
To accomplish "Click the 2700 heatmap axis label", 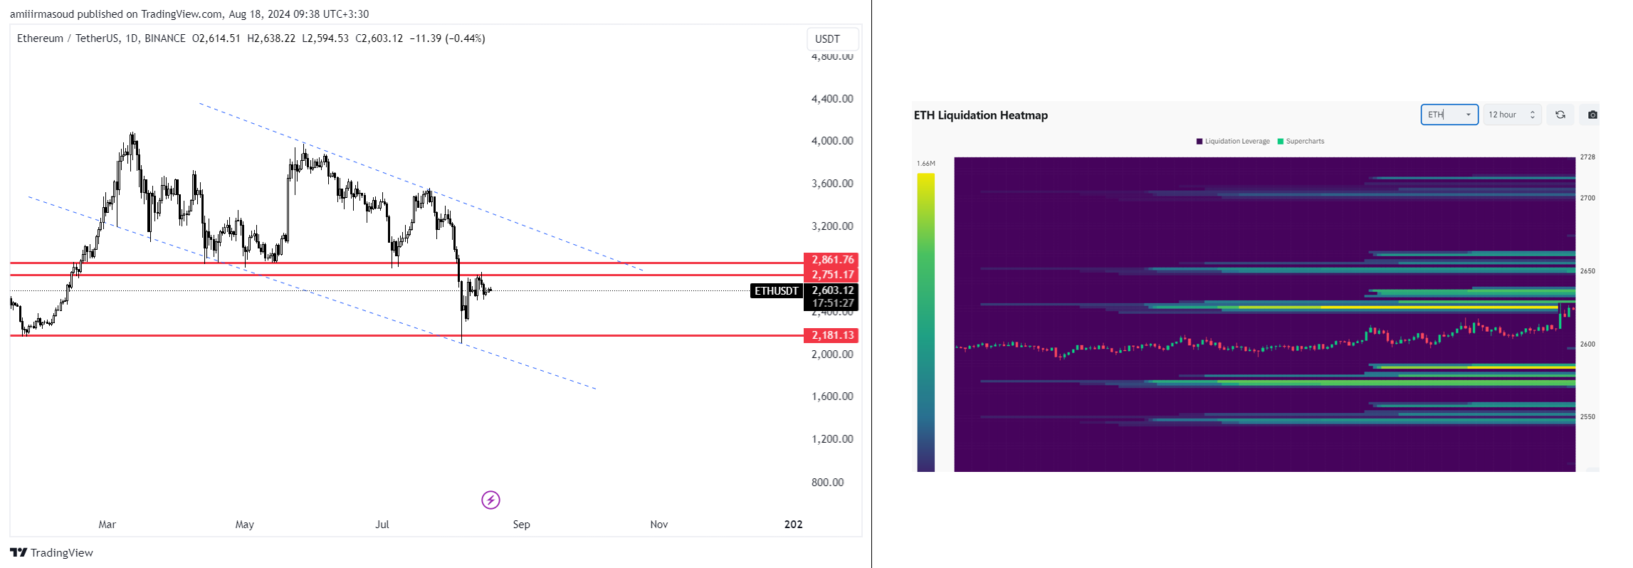I will [1587, 198].
